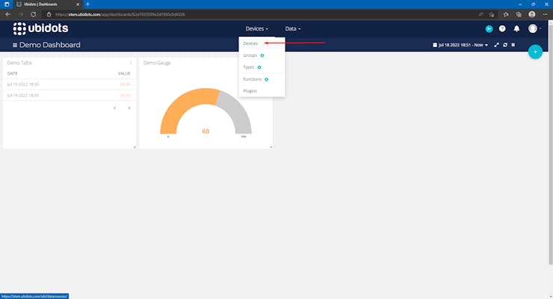Choose Functions from the Devices menu
553x299 pixels.
(x=252, y=79)
